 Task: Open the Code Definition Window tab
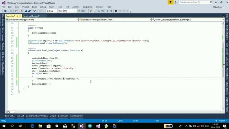tap(37, 116)
